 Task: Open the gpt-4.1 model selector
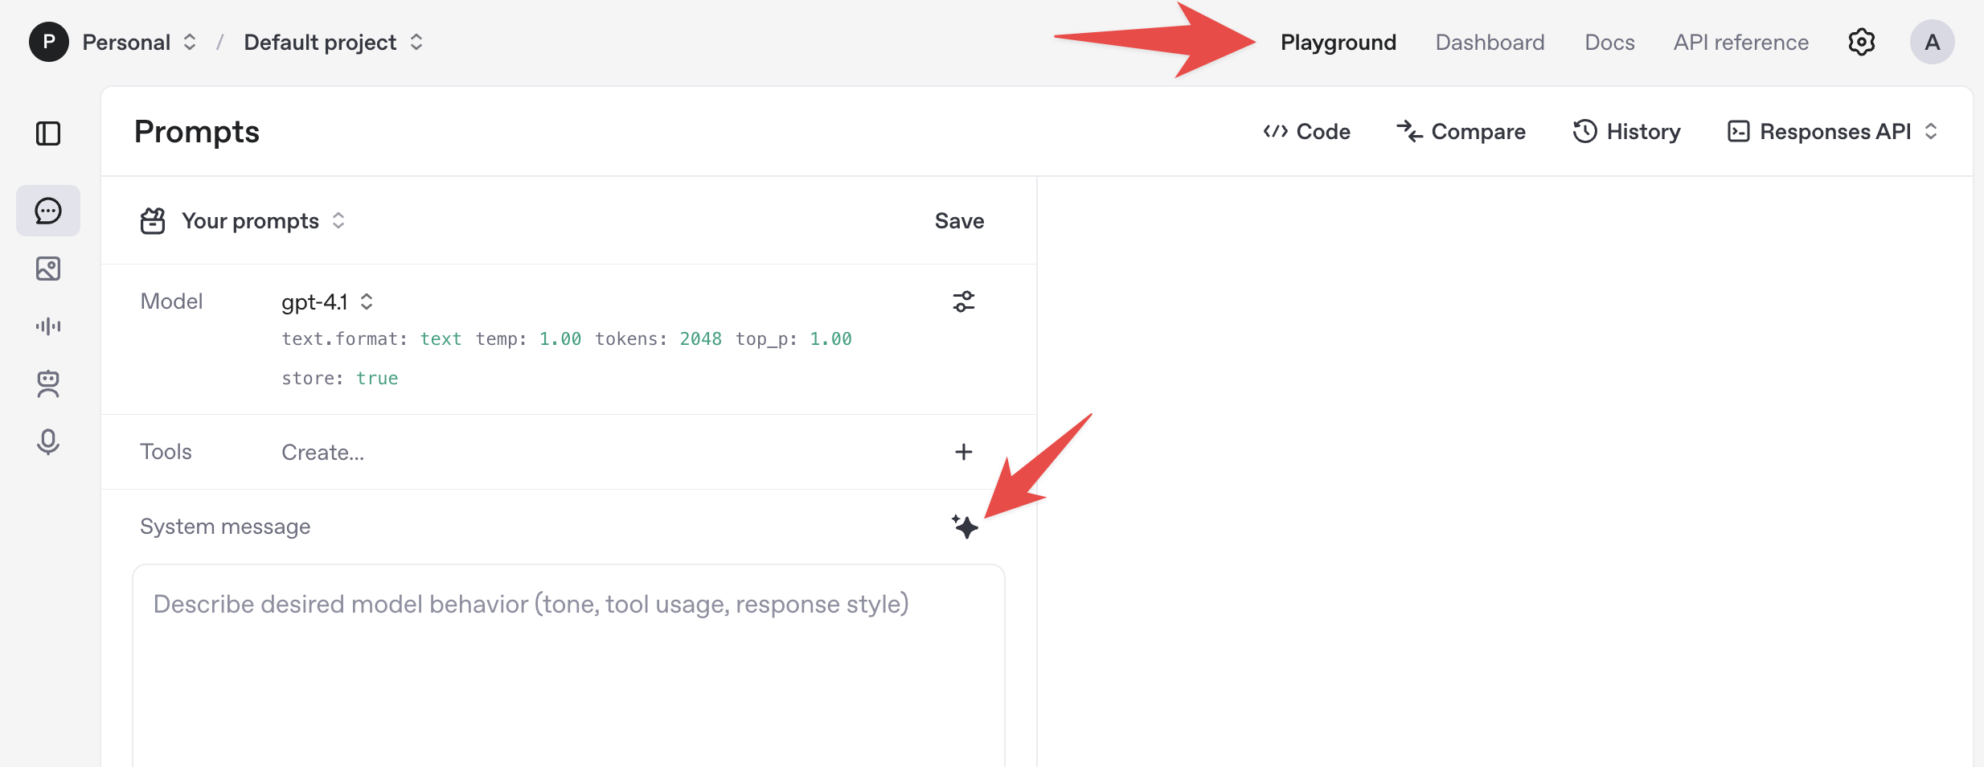(327, 301)
